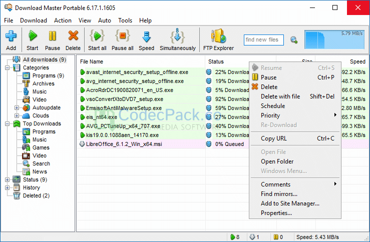Click the Pause icon in the context menu
Viewport: 370px width, 242px height.
255,77
